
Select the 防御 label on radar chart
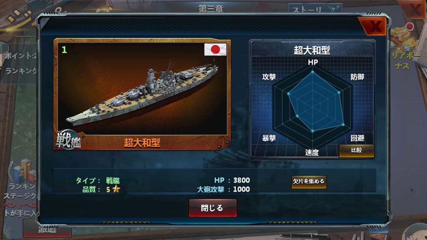357,77
